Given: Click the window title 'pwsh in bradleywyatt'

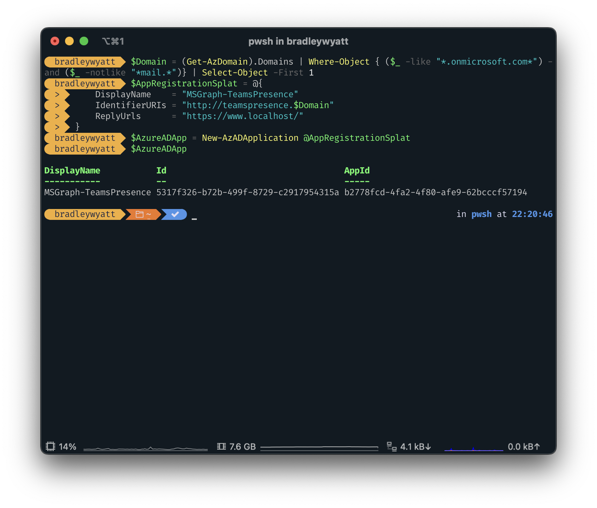Looking at the screenshot, I should coord(298,41).
